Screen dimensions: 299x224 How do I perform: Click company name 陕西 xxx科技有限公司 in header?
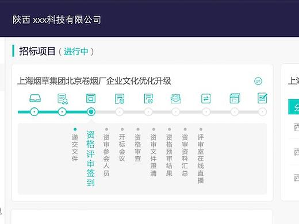[57, 20]
